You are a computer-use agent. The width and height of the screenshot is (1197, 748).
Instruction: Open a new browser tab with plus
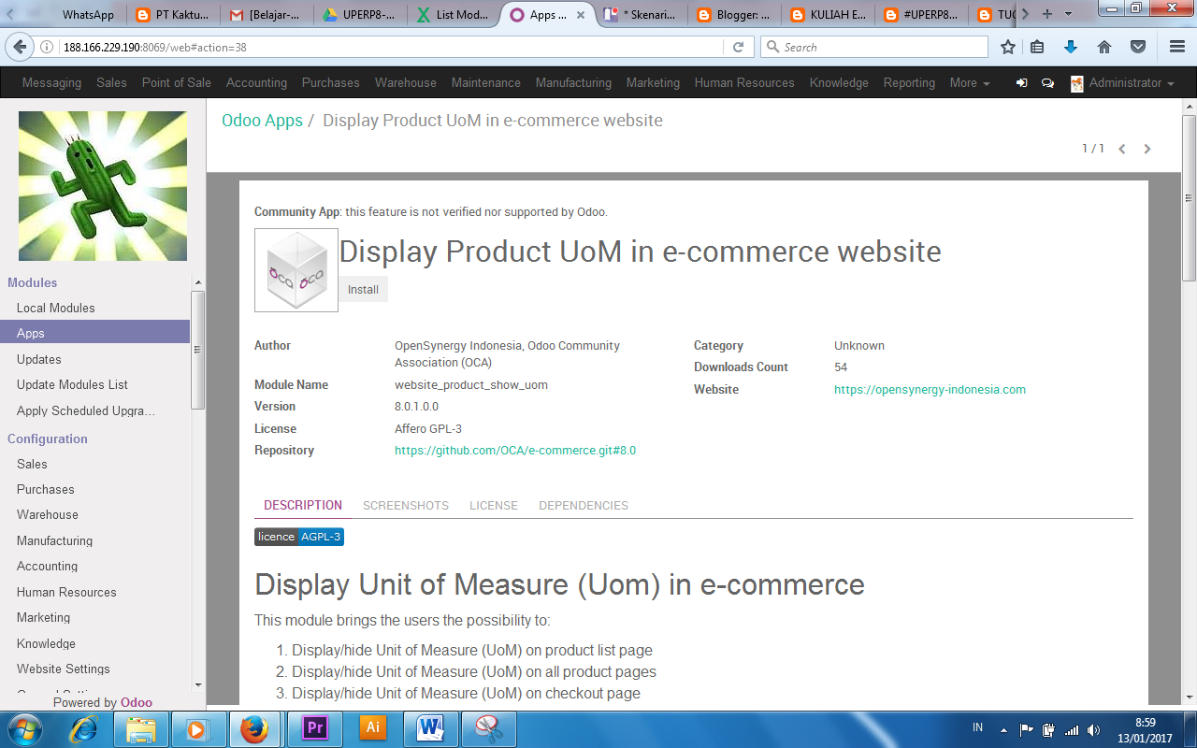click(1046, 14)
